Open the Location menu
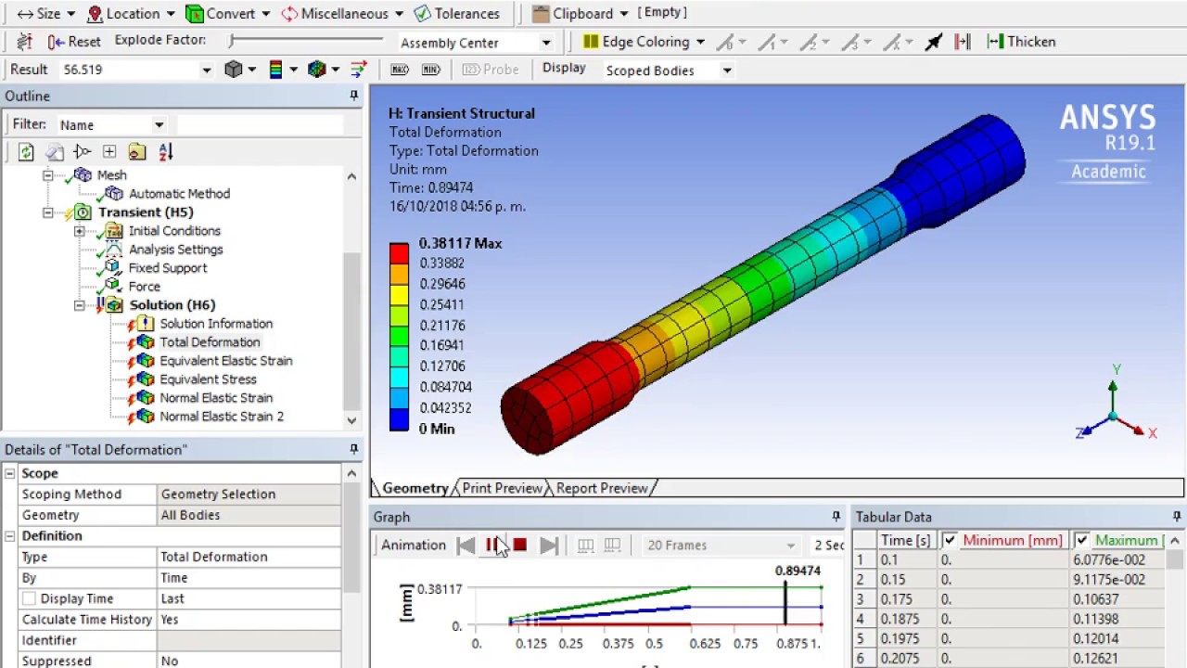Viewport: 1187px width, 668px height. click(x=130, y=14)
